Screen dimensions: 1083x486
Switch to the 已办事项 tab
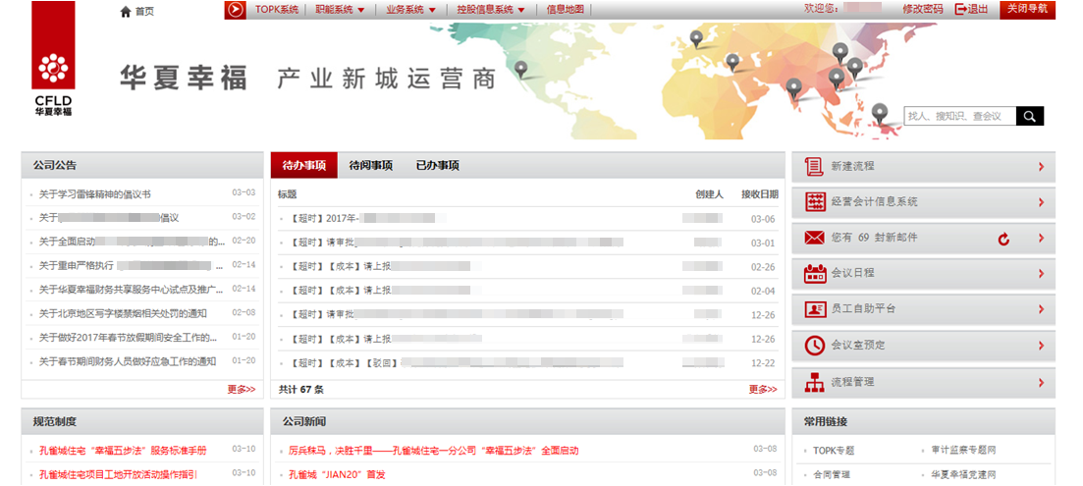(x=437, y=166)
